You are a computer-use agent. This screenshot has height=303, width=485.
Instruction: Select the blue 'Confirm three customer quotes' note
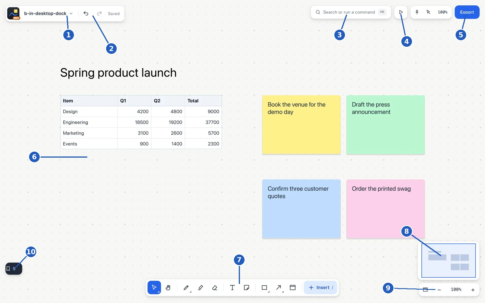point(301,209)
